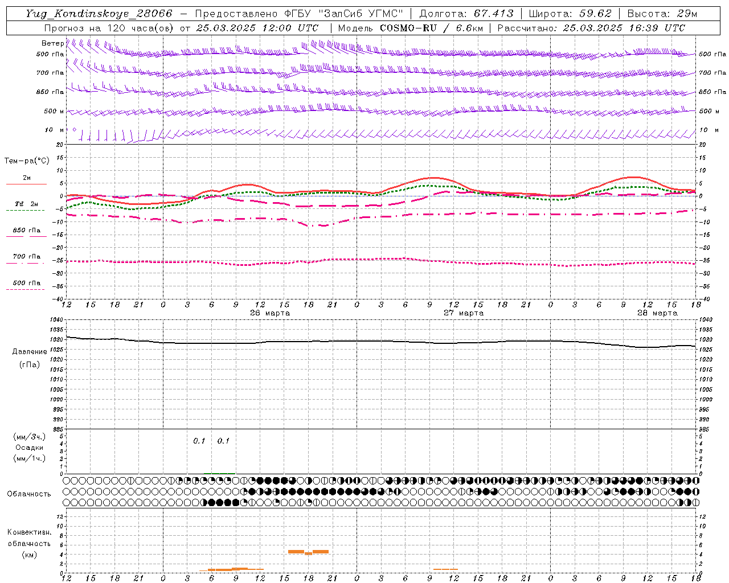Click the 27 марта date label
This screenshot has height=583, width=729.
pyautogui.click(x=464, y=313)
